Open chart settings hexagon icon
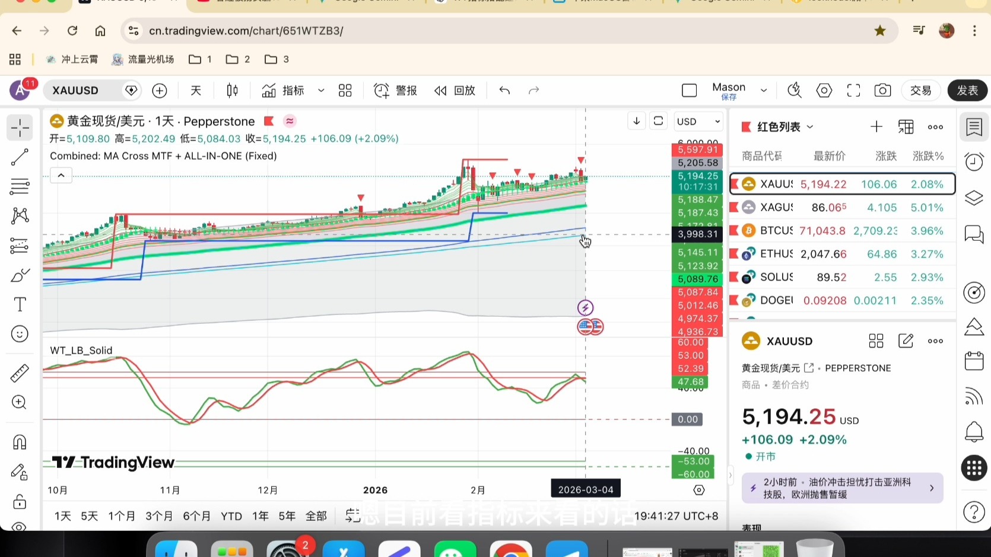Image resolution: width=991 pixels, height=557 pixels. click(824, 91)
